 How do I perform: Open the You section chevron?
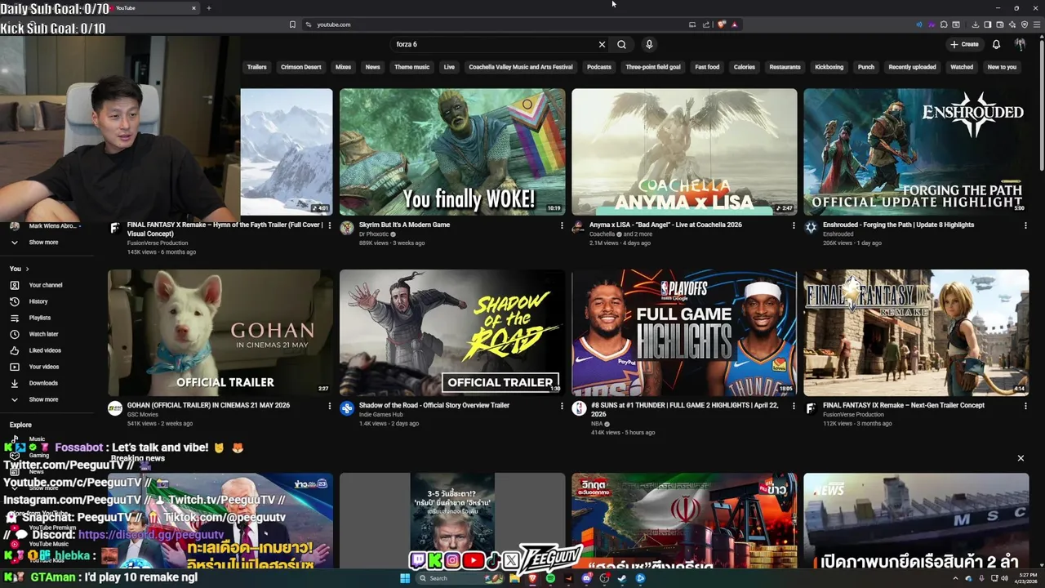[x=27, y=269]
